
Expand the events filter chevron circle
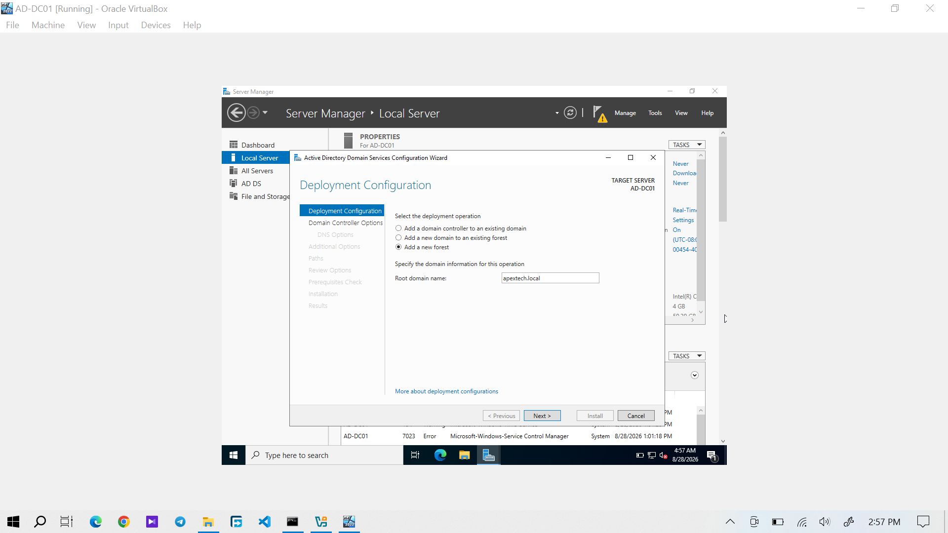(695, 375)
